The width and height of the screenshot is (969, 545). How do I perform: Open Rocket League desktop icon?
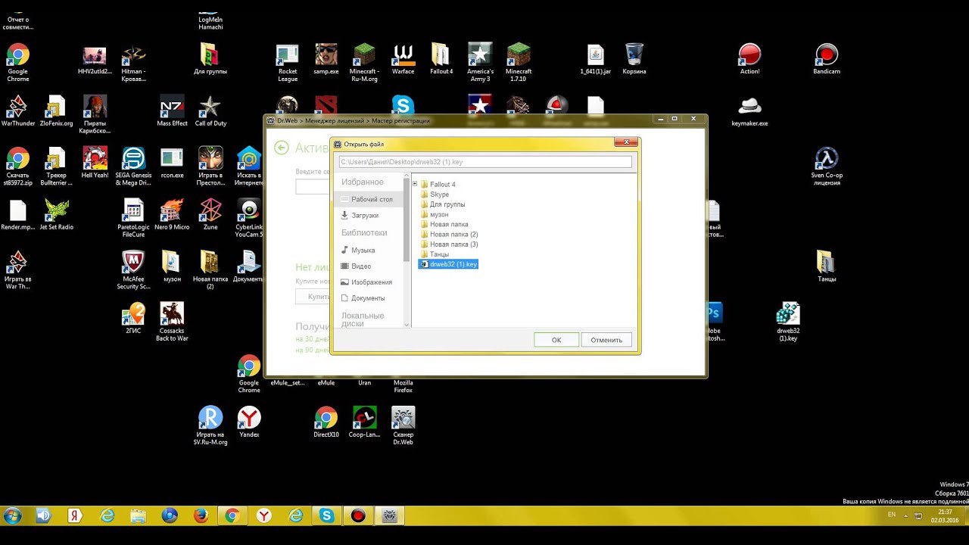[288, 63]
